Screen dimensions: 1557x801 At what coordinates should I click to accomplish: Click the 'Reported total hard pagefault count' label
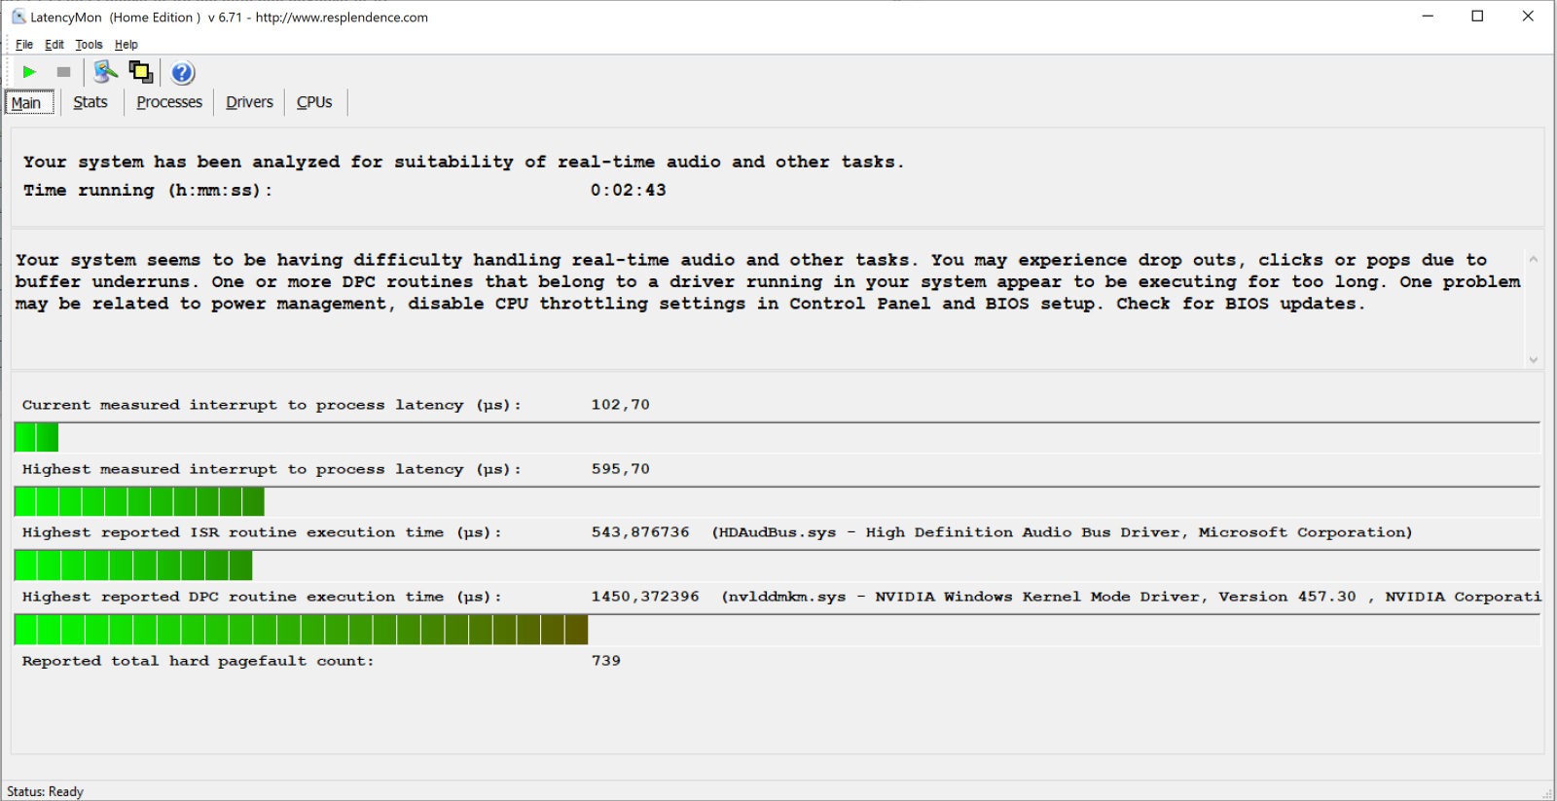198,661
